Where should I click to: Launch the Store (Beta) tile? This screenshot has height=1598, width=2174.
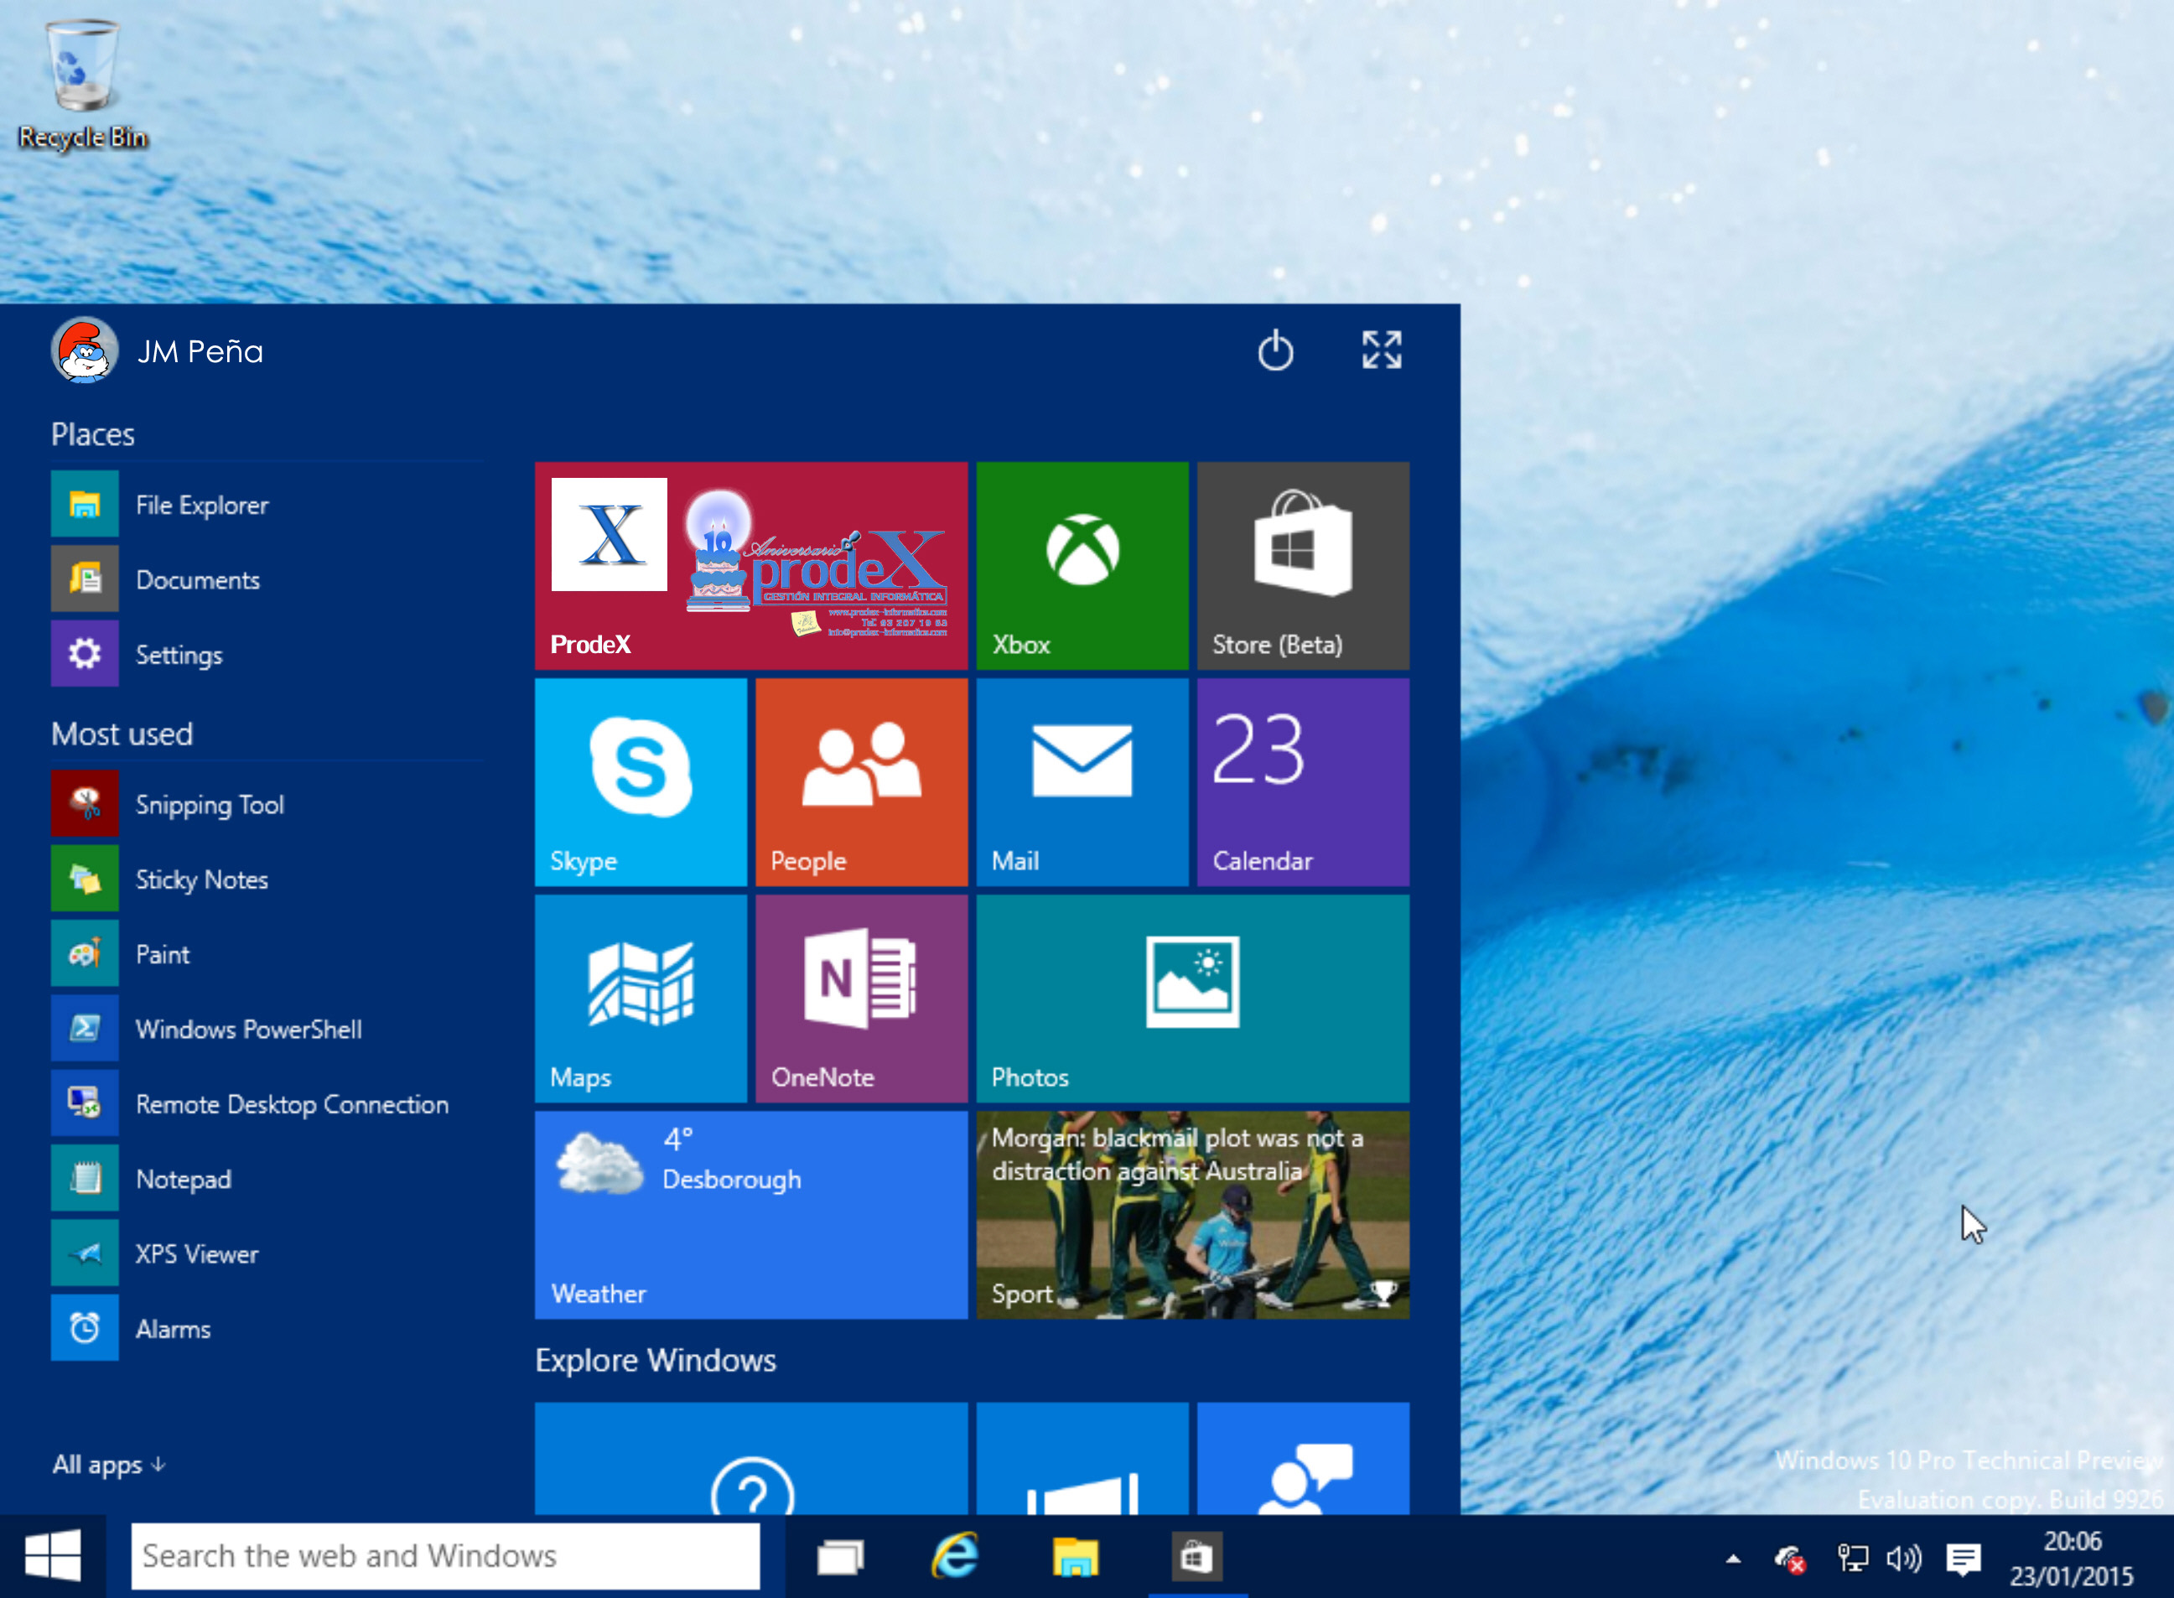[x=1303, y=566]
